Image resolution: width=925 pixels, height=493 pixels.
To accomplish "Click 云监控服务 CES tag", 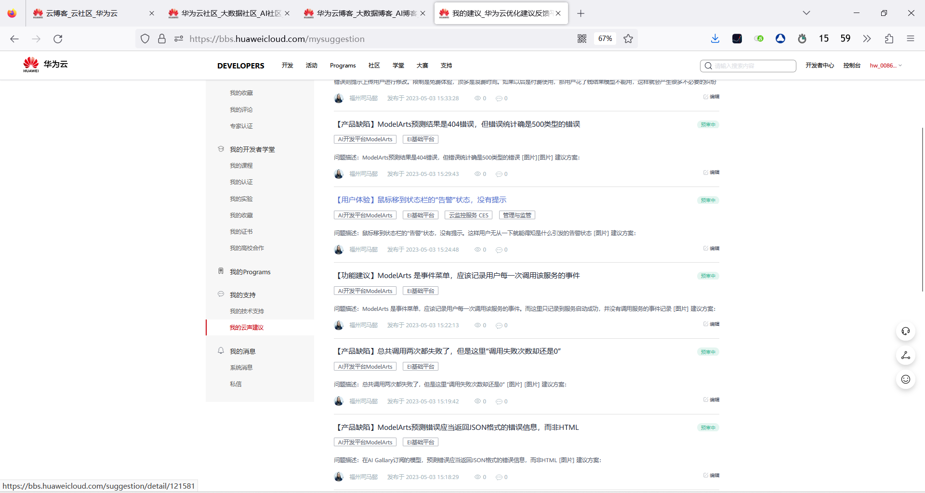I will [469, 215].
